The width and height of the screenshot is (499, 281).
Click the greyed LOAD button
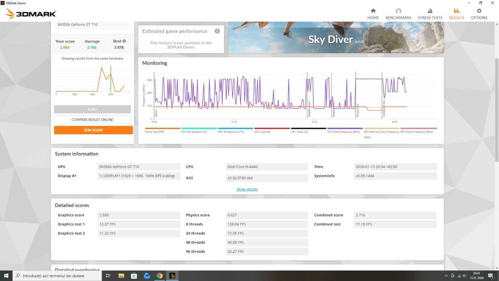tap(92, 109)
